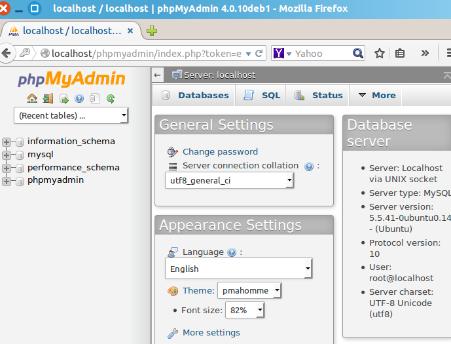Click information_schema database cylinder icon
Image resolution: width=451 pixels, height=344 pixels.
click(20, 142)
